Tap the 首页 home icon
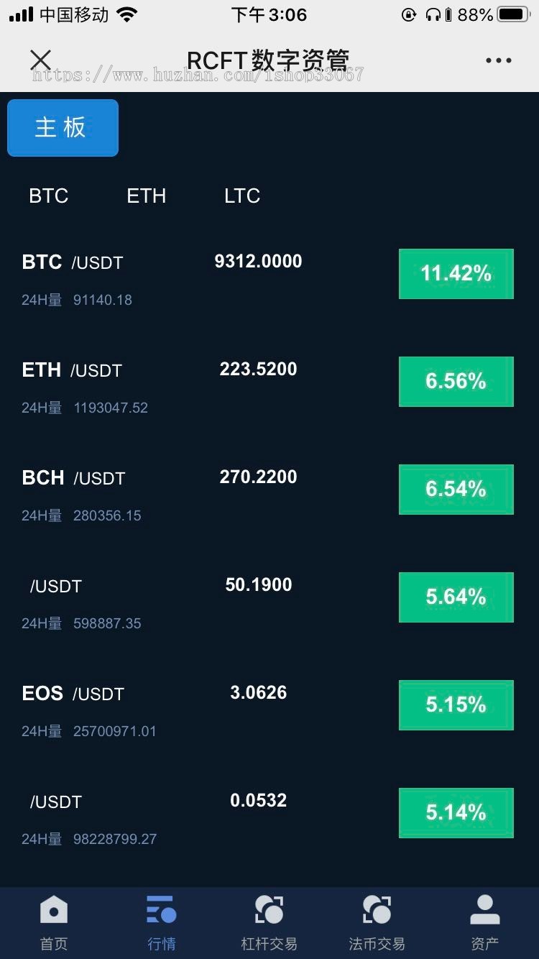 coord(53,910)
